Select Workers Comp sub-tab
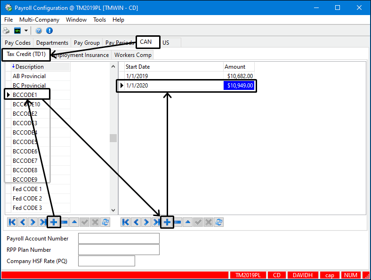This screenshot has height=280, width=371. (x=133, y=55)
